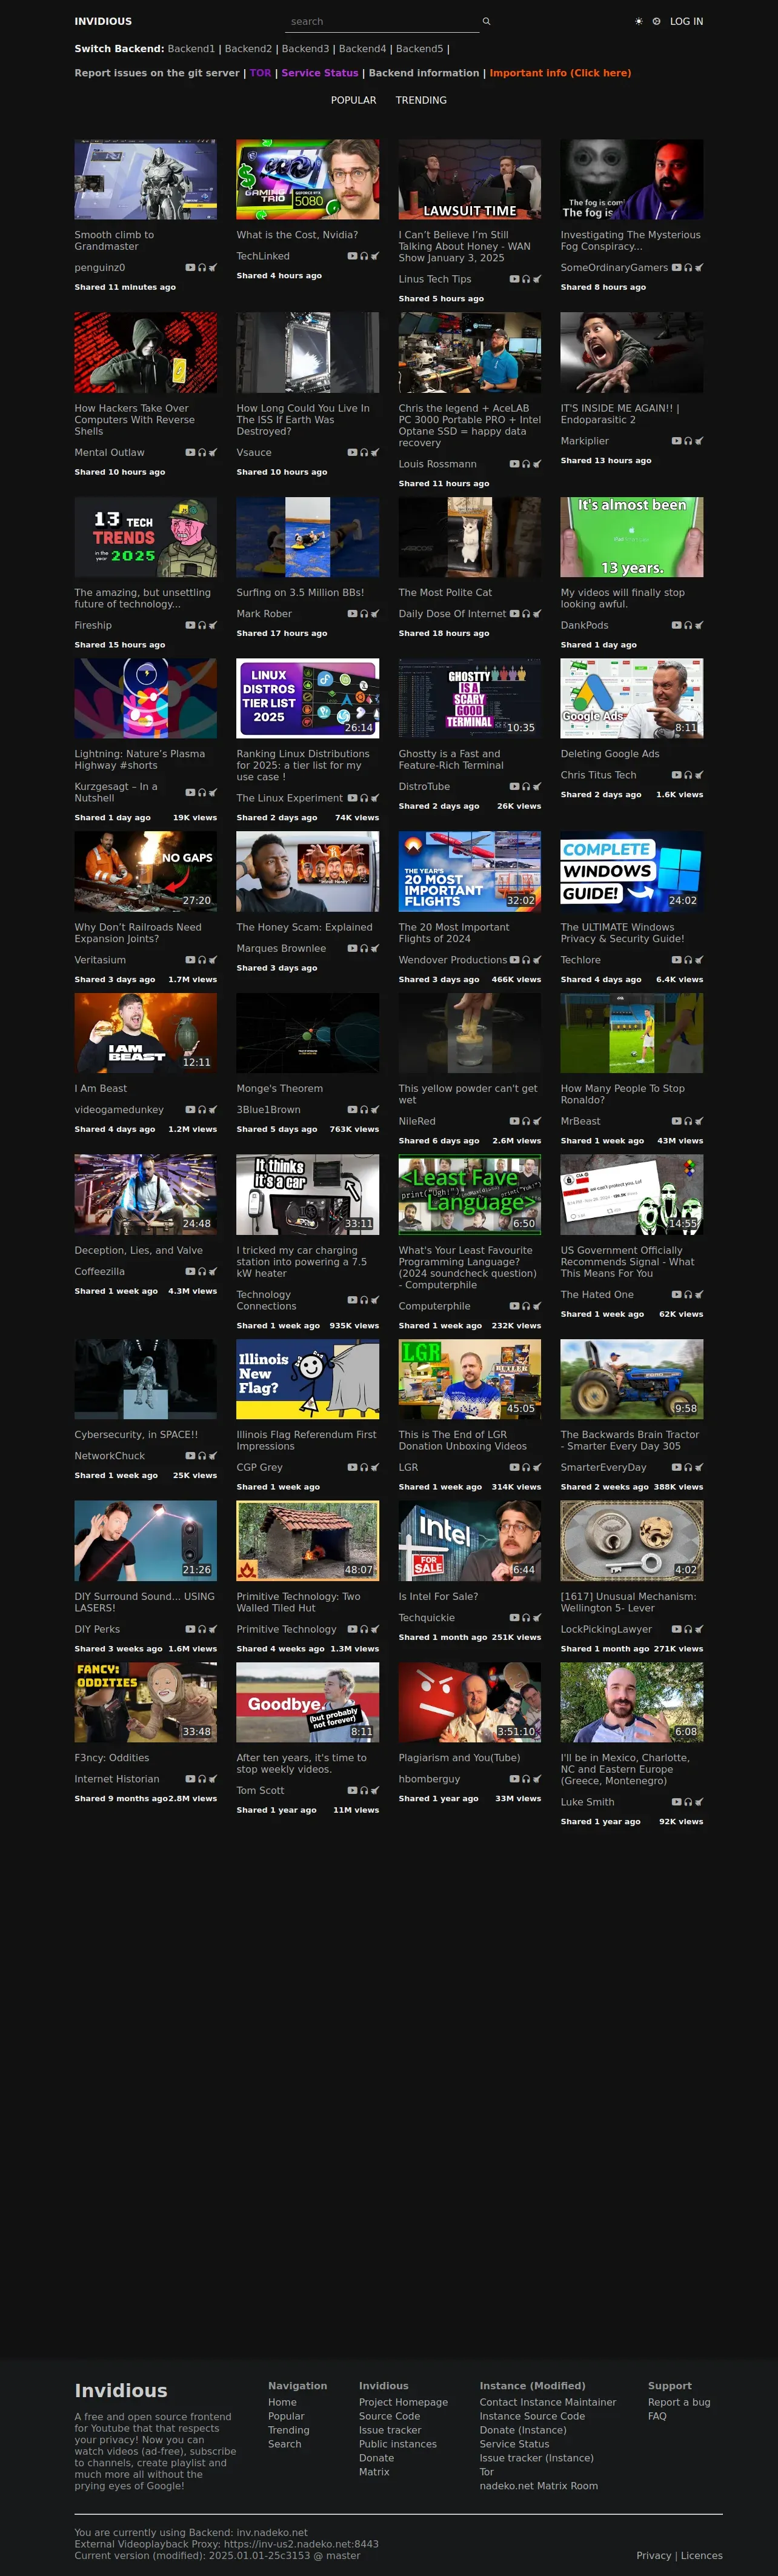This screenshot has width=778, height=2576.
Task: Click the switch-instance icon next to DankPods
Action: tap(699, 625)
